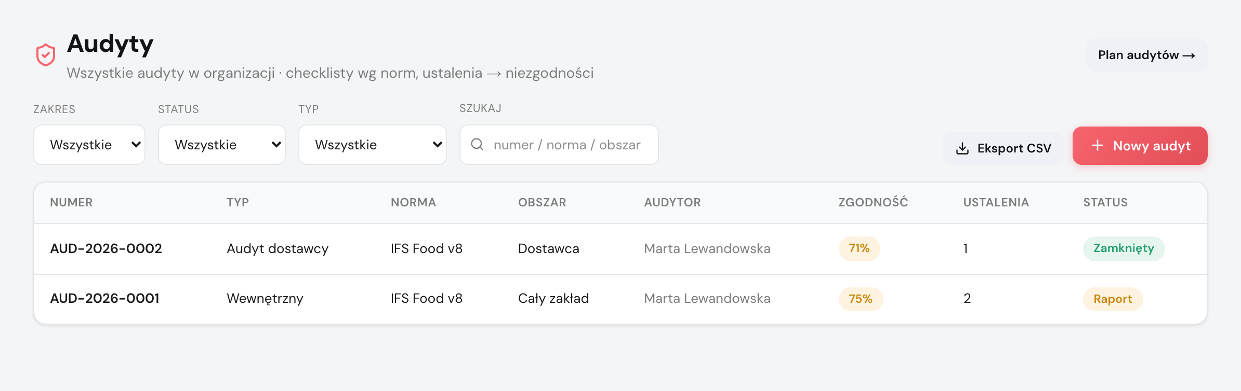Click the red shield icon beside Audyty
1241x391 pixels.
(x=46, y=54)
